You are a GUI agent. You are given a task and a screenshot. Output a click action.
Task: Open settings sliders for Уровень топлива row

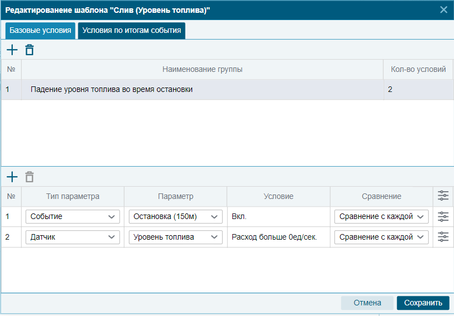pyautogui.click(x=443, y=237)
